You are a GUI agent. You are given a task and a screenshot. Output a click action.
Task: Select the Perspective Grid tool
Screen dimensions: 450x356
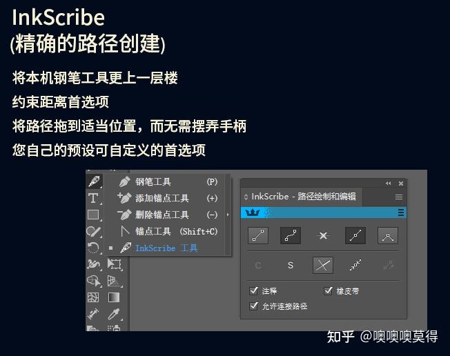click(x=114, y=281)
